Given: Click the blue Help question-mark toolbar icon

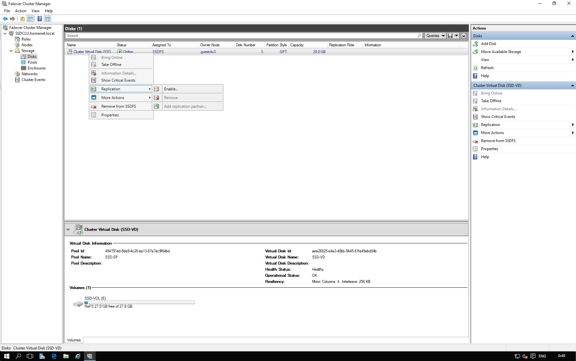Looking at the screenshot, I should pos(40,19).
